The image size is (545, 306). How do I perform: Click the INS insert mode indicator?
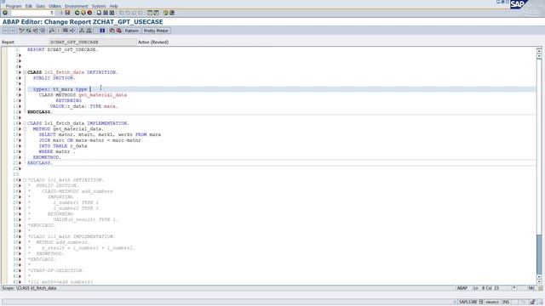506,303
